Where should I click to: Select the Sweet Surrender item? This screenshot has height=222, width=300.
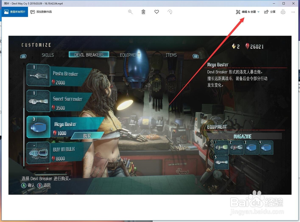tap(59, 101)
